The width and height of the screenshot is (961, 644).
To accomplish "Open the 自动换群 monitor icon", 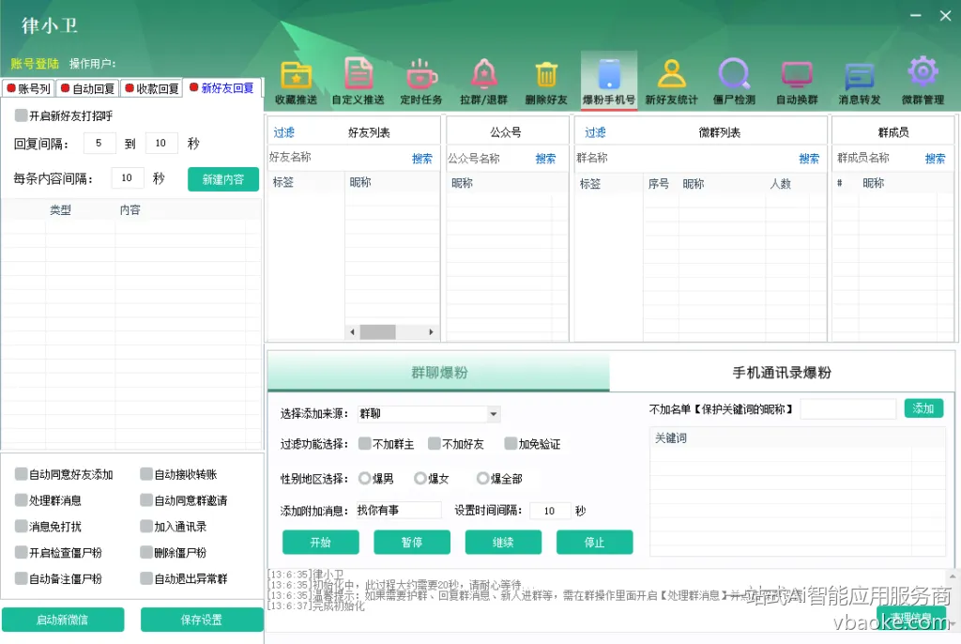I will pyautogui.click(x=797, y=82).
